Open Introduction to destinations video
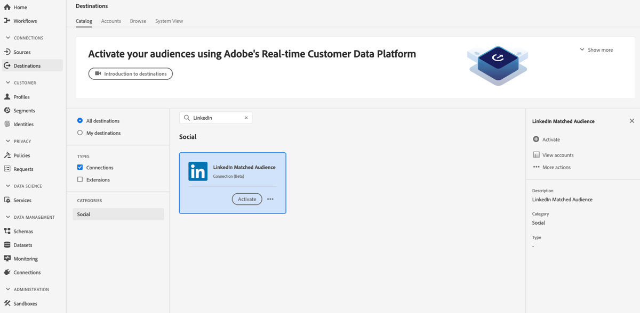Viewport: 640px width, 313px height. pyautogui.click(x=130, y=73)
